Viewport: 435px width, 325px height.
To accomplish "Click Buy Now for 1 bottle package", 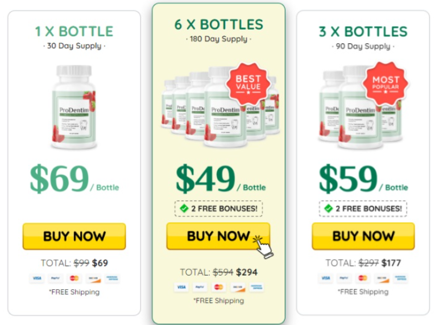I will tap(74, 236).
